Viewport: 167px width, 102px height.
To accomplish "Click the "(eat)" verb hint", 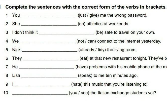I will [84, 58].
